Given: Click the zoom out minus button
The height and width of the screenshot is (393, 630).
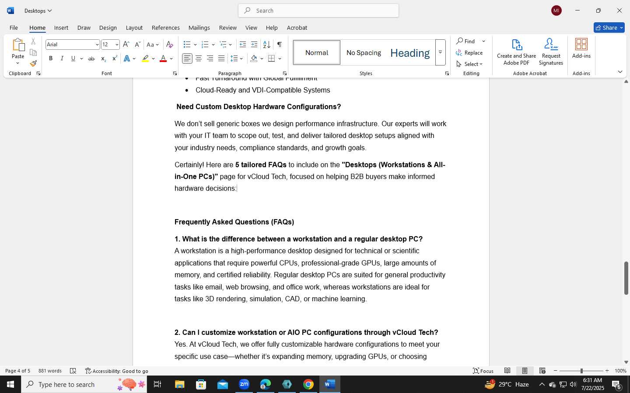Looking at the screenshot, I should tap(556, 371).
